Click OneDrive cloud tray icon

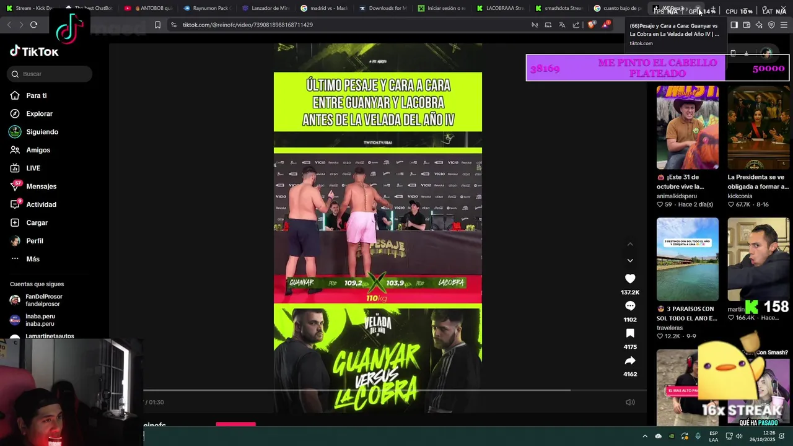click(x=658, y=436)
